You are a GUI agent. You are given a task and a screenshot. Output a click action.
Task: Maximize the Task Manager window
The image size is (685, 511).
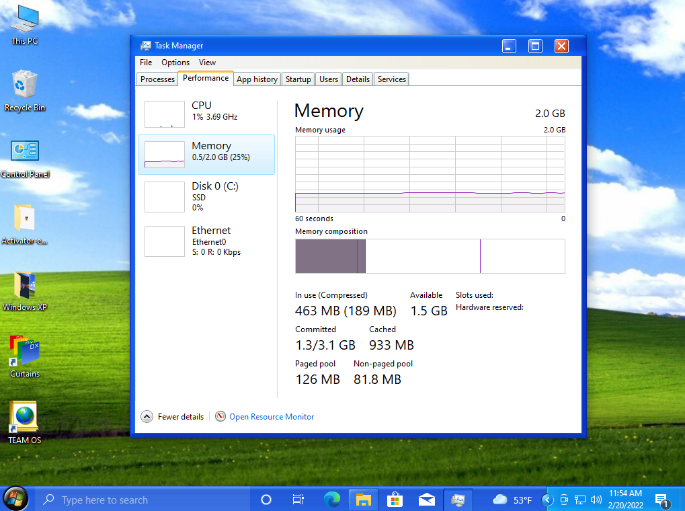pyautogui.click(x=535, y=46)
